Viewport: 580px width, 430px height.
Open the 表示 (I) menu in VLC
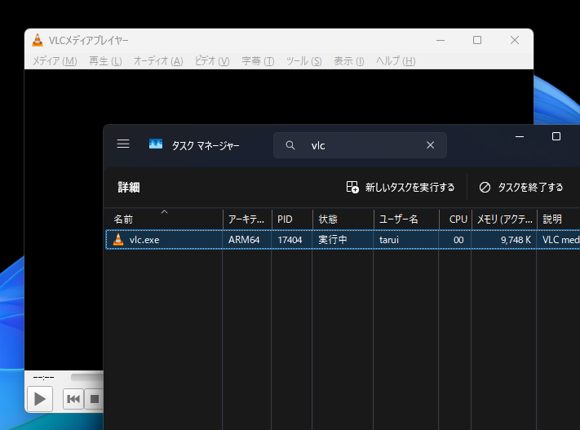[x=349, y=60]
